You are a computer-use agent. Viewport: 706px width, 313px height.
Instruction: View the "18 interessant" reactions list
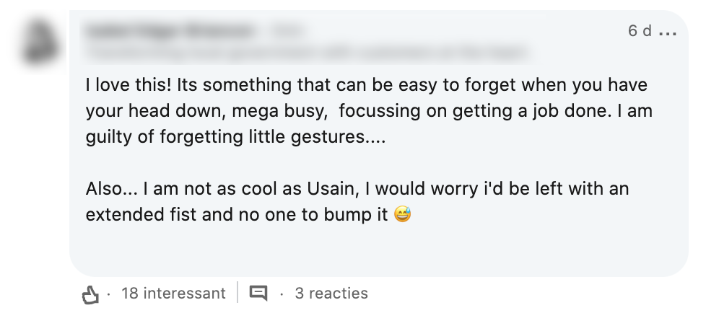point(173,294)
